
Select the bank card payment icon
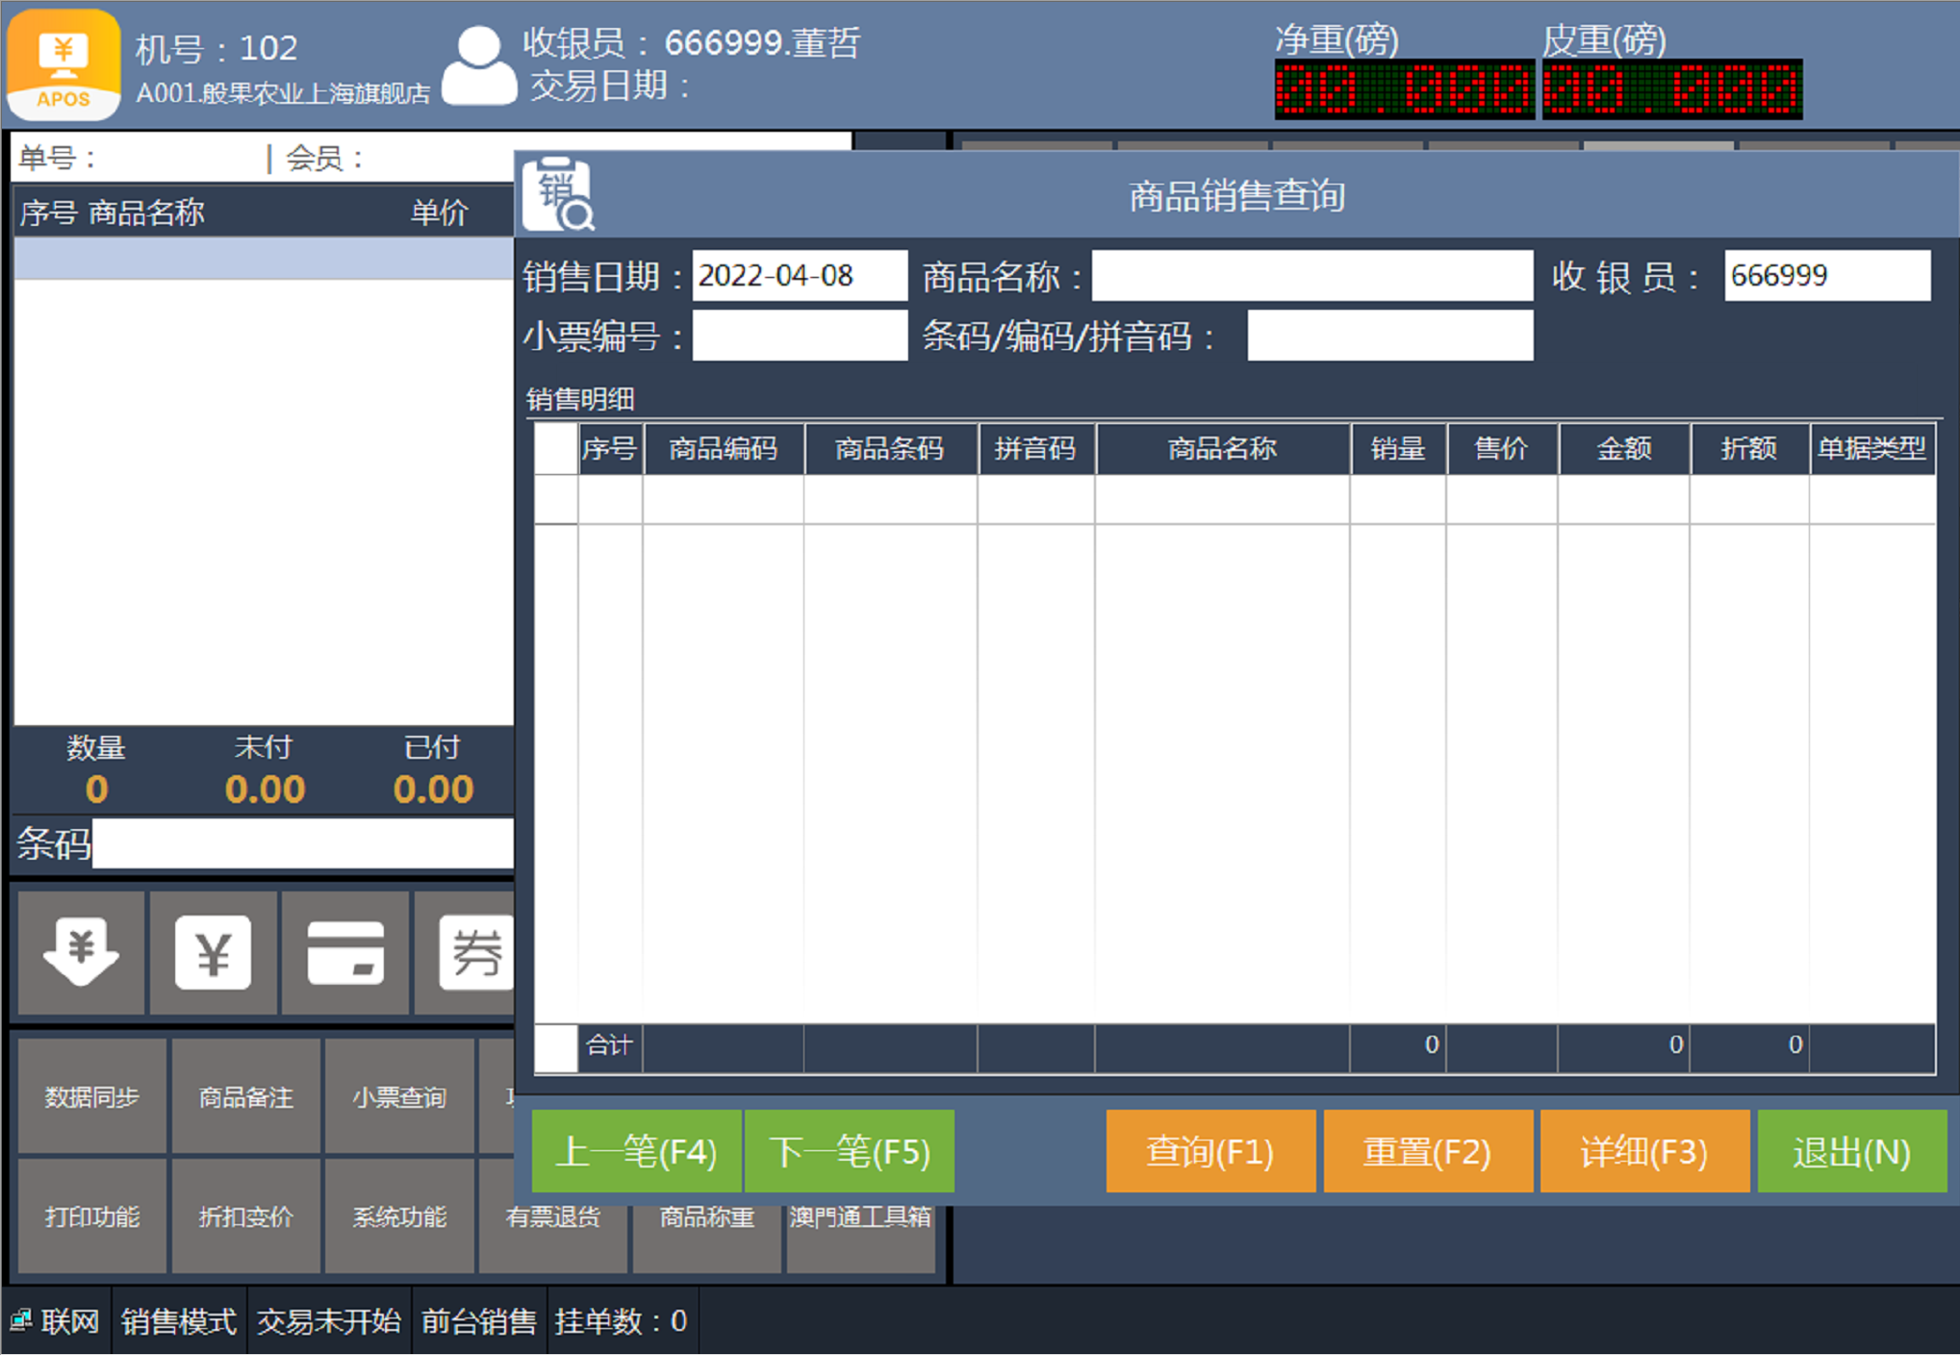click(345, 952)
